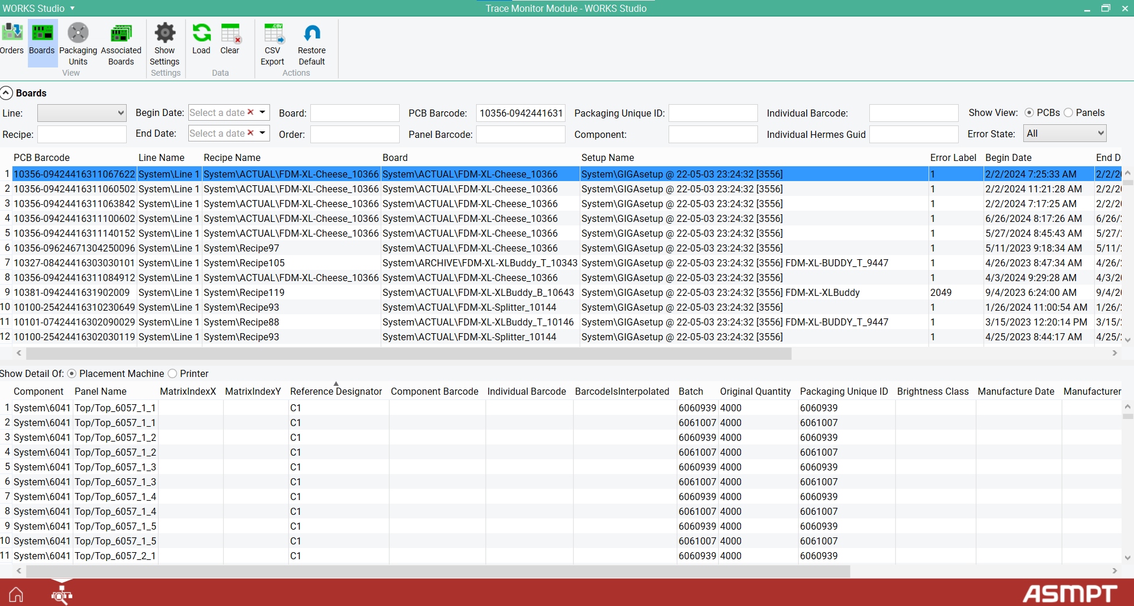Open the End Date picker dropdown
Screen dimensions: 1134x606
tap(262, 133)
